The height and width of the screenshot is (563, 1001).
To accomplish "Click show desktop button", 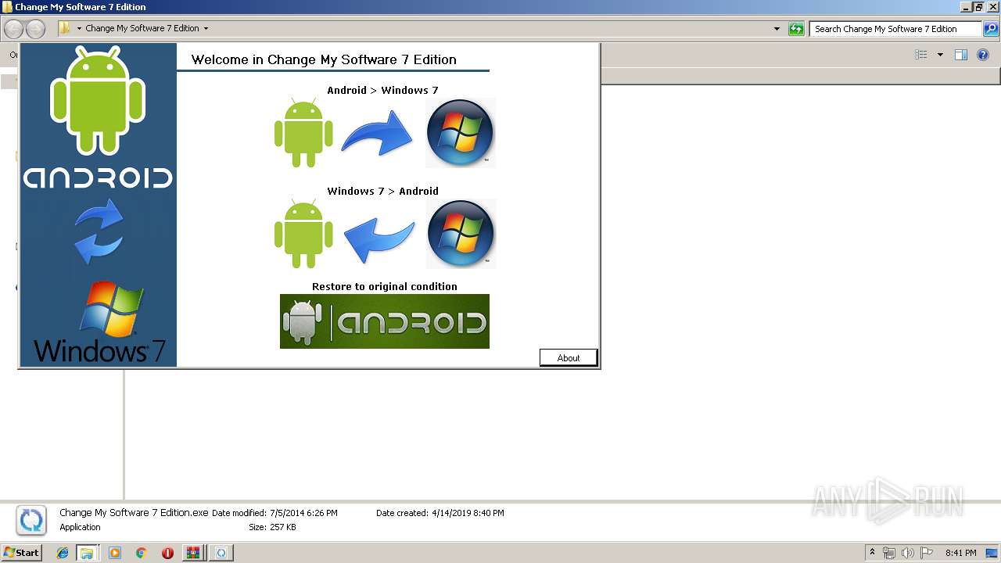I will pos(992,553).
